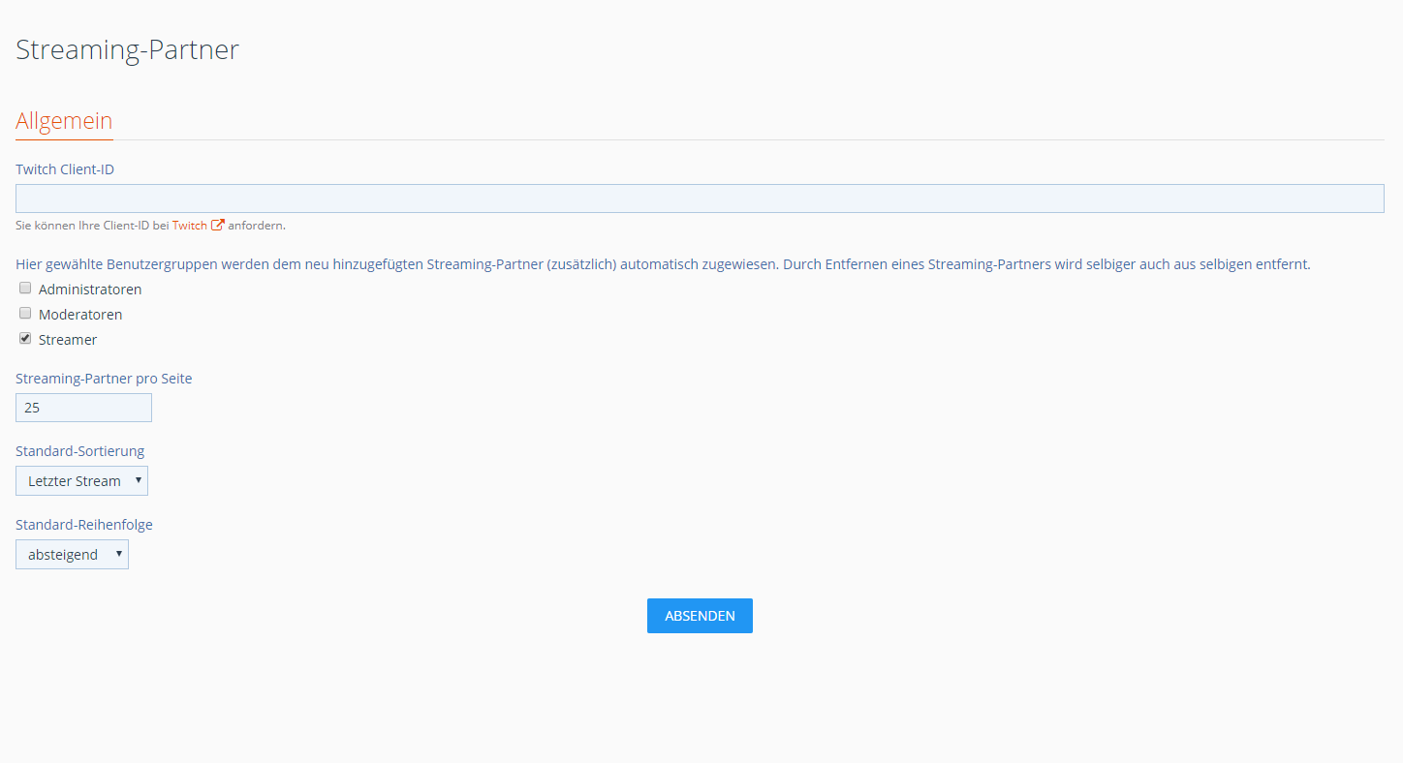Click the Streaming-Partner pro Seite label
This screenshot has width=1403, height=763.
click(x=104, y=379)
